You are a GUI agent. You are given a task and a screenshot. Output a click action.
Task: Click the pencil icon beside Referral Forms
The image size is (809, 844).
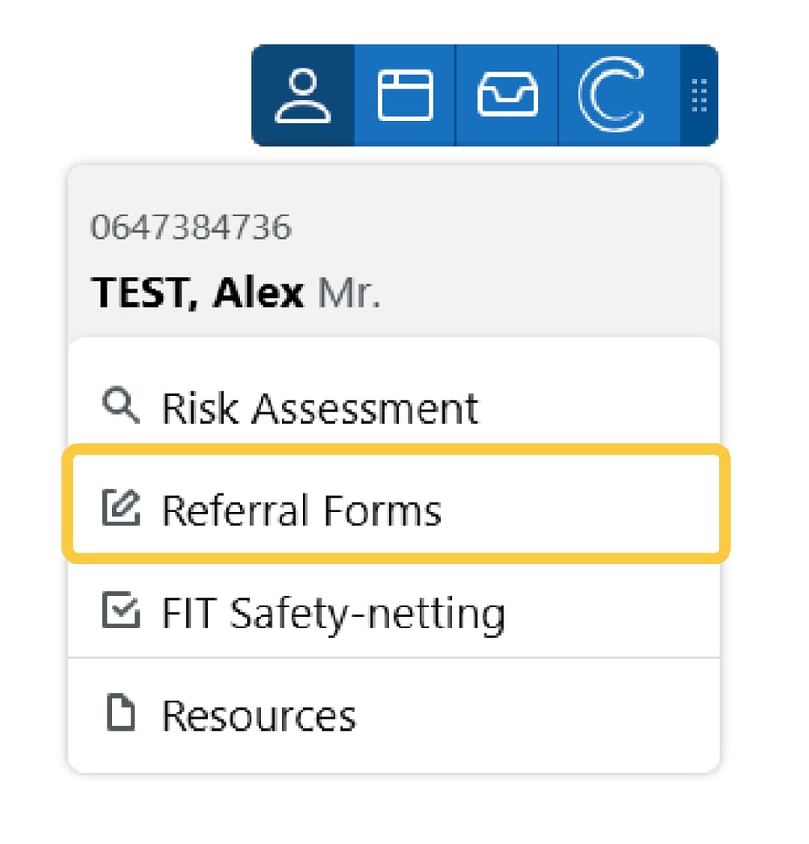click(121, 509)
